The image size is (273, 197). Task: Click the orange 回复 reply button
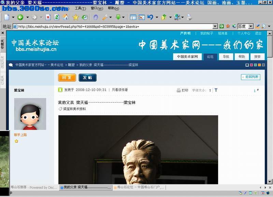tap(67, 77)
